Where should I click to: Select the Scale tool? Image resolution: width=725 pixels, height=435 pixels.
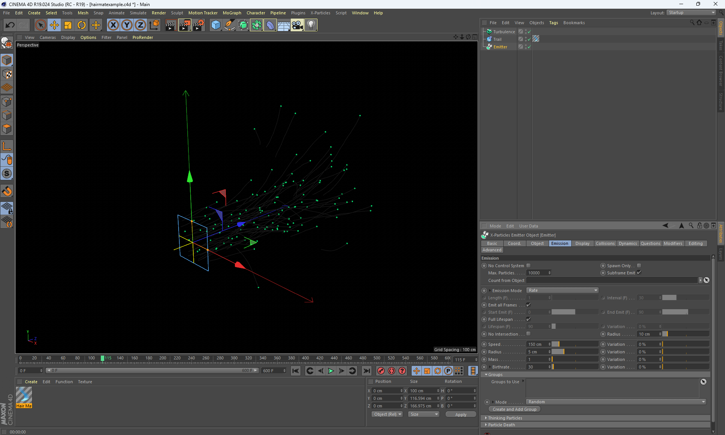(x=68, y=25)
